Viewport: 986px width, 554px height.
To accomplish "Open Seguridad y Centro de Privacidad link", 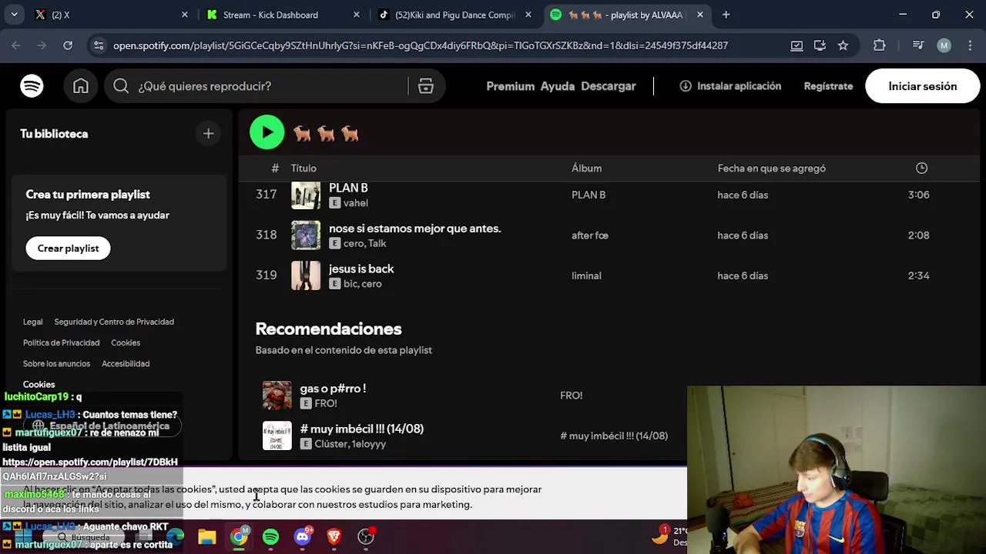I will 114,322.
